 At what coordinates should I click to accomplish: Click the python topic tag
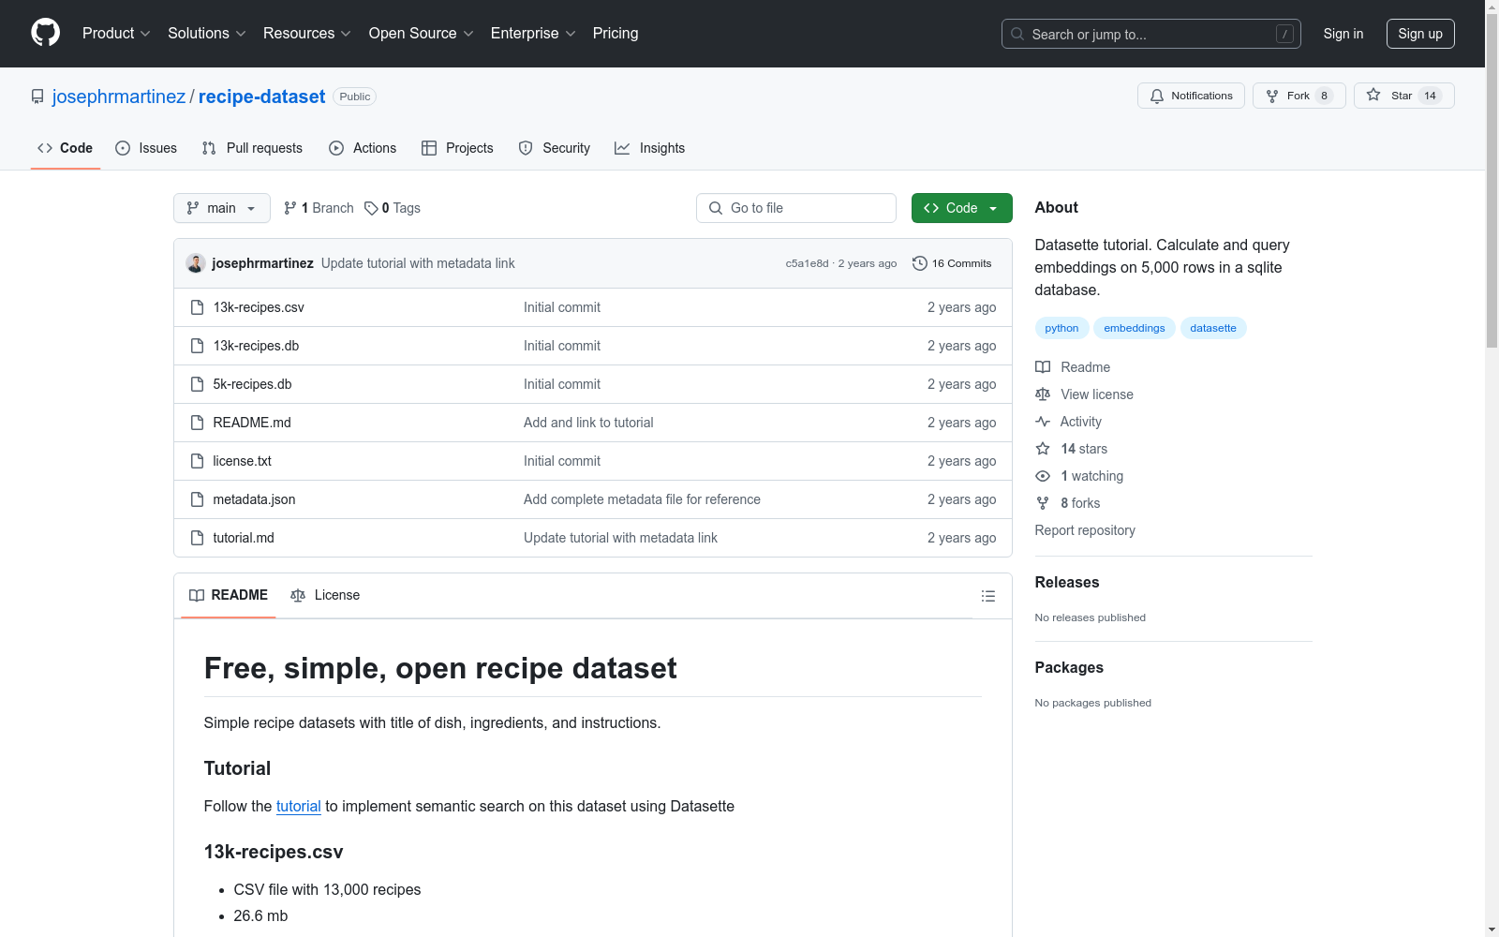1061,328
